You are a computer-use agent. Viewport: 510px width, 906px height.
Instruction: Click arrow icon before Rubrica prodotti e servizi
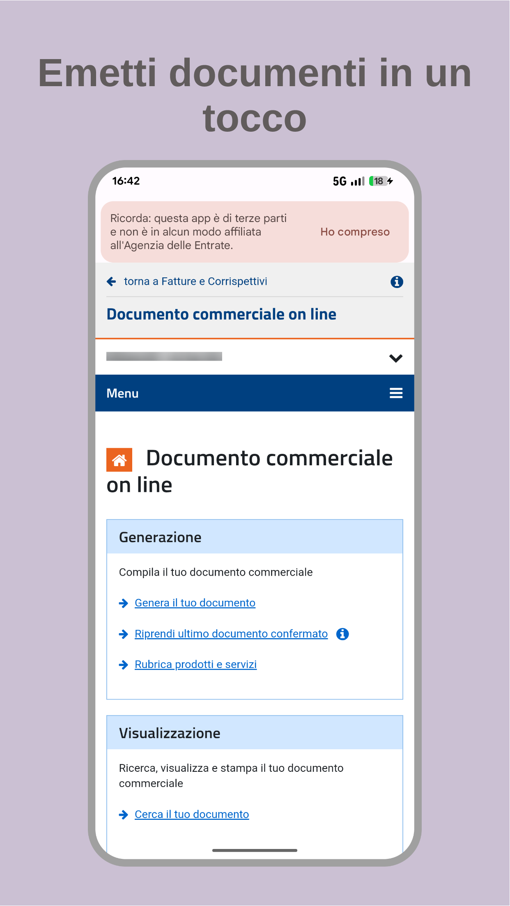click(123, 665)
